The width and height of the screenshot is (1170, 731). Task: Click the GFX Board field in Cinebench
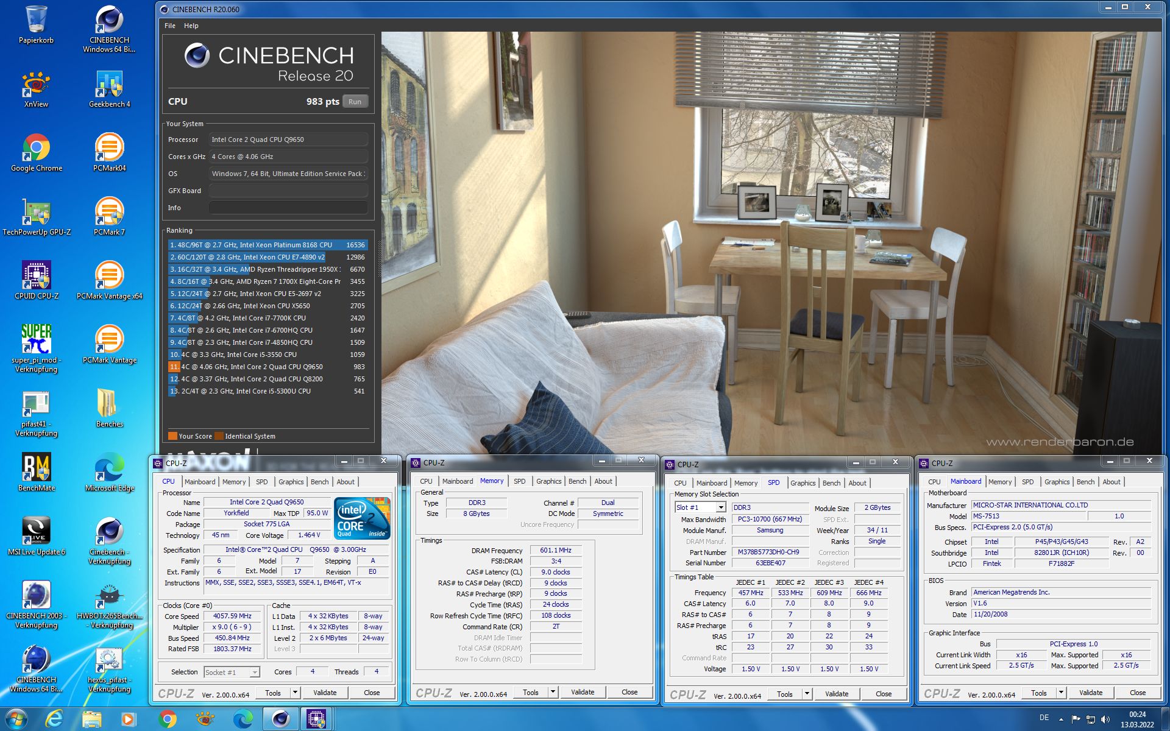[288, 191]
